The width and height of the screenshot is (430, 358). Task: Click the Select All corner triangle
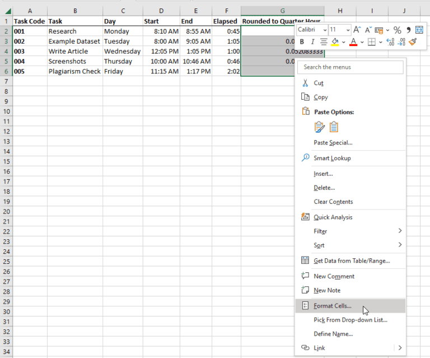click(7, 11)
